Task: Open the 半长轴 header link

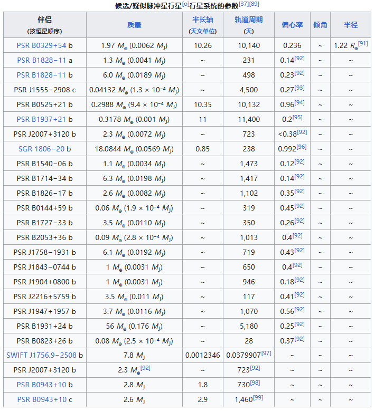Action: [202, 20]
